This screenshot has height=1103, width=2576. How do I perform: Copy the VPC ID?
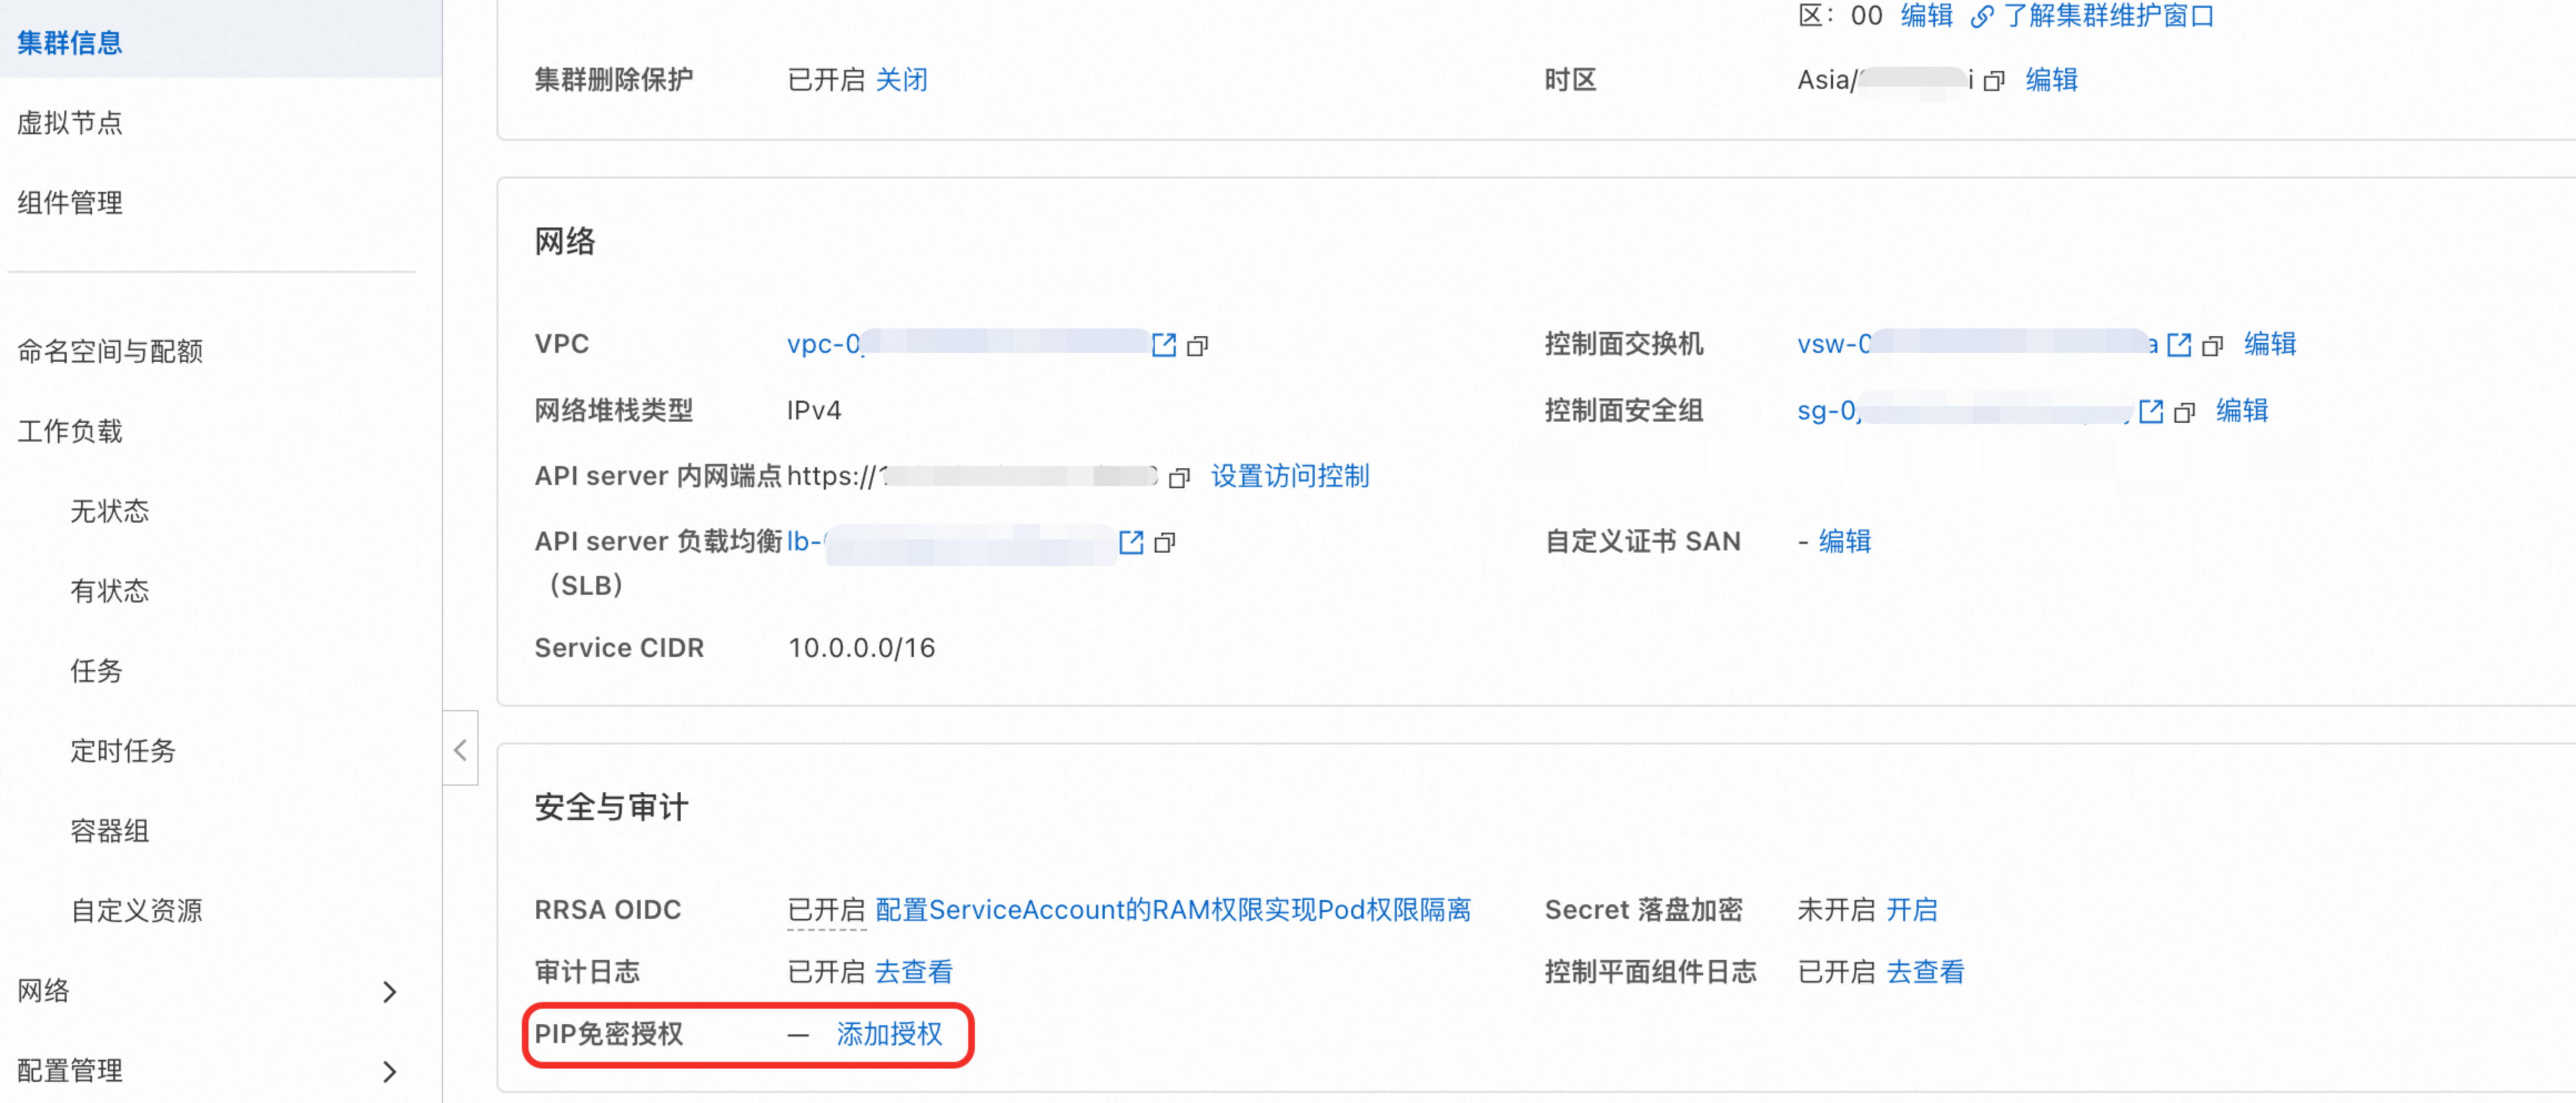pyautogui.click(x=1197, y=346)
